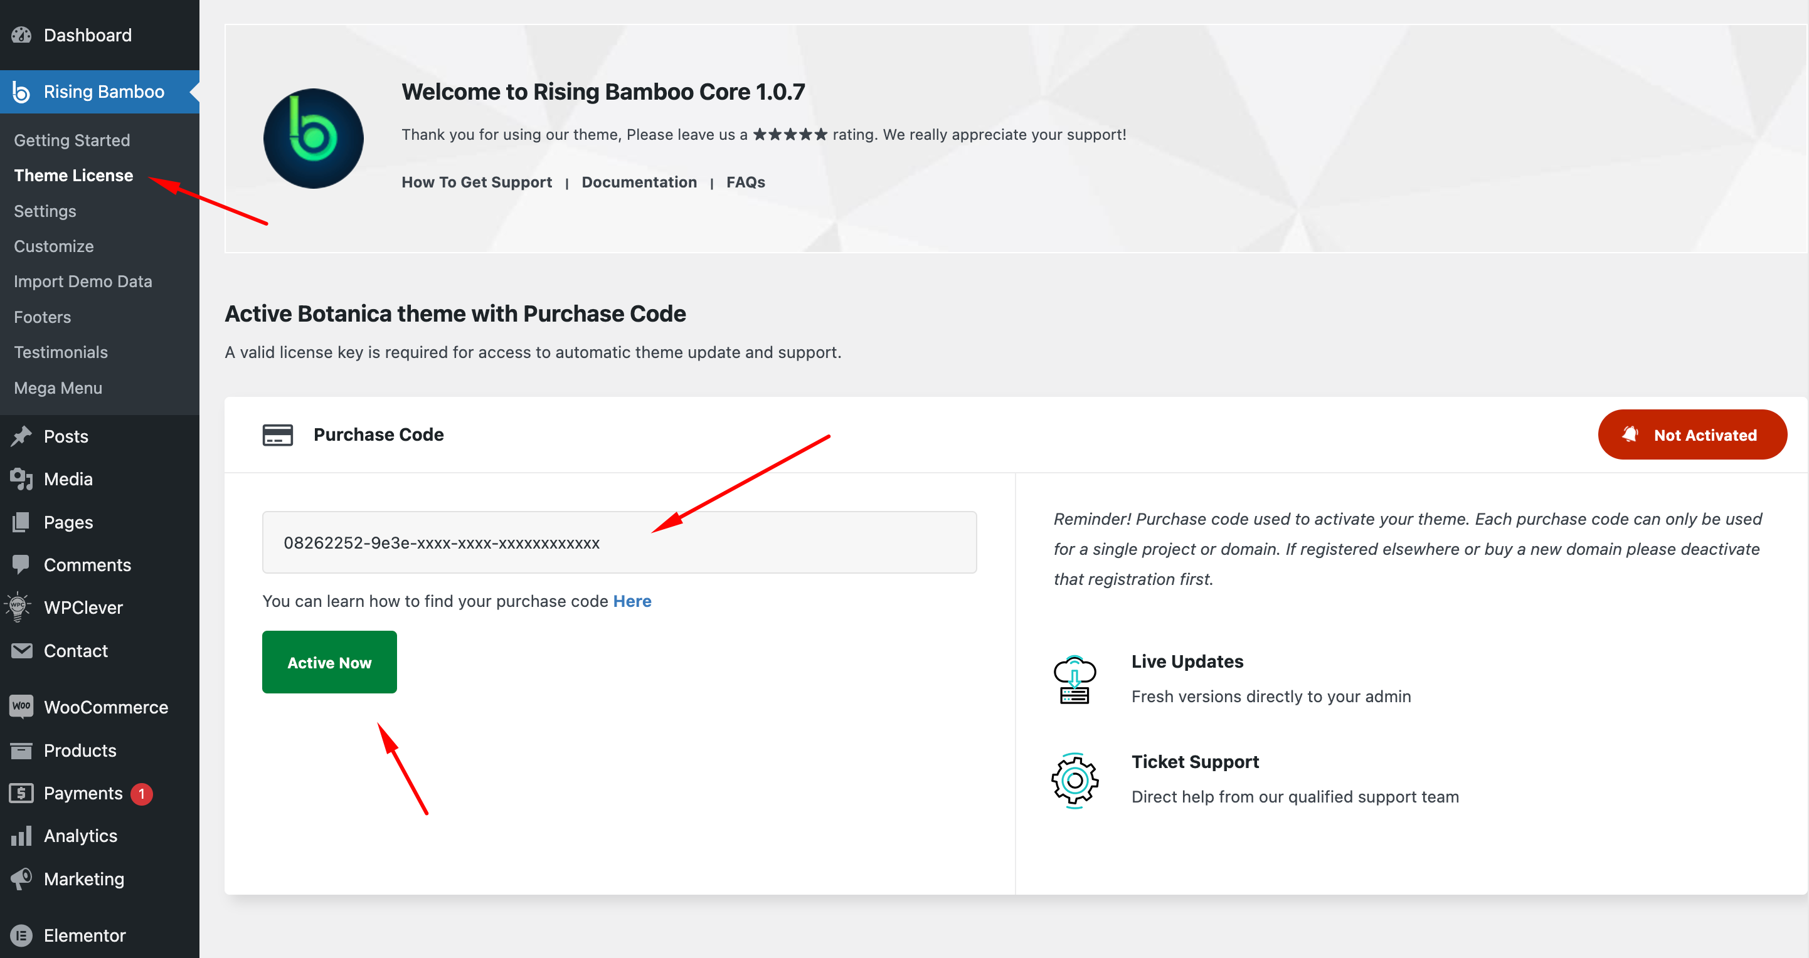Click the Rising Bamboo sidebar logo icon

click(x=21, y=92)
